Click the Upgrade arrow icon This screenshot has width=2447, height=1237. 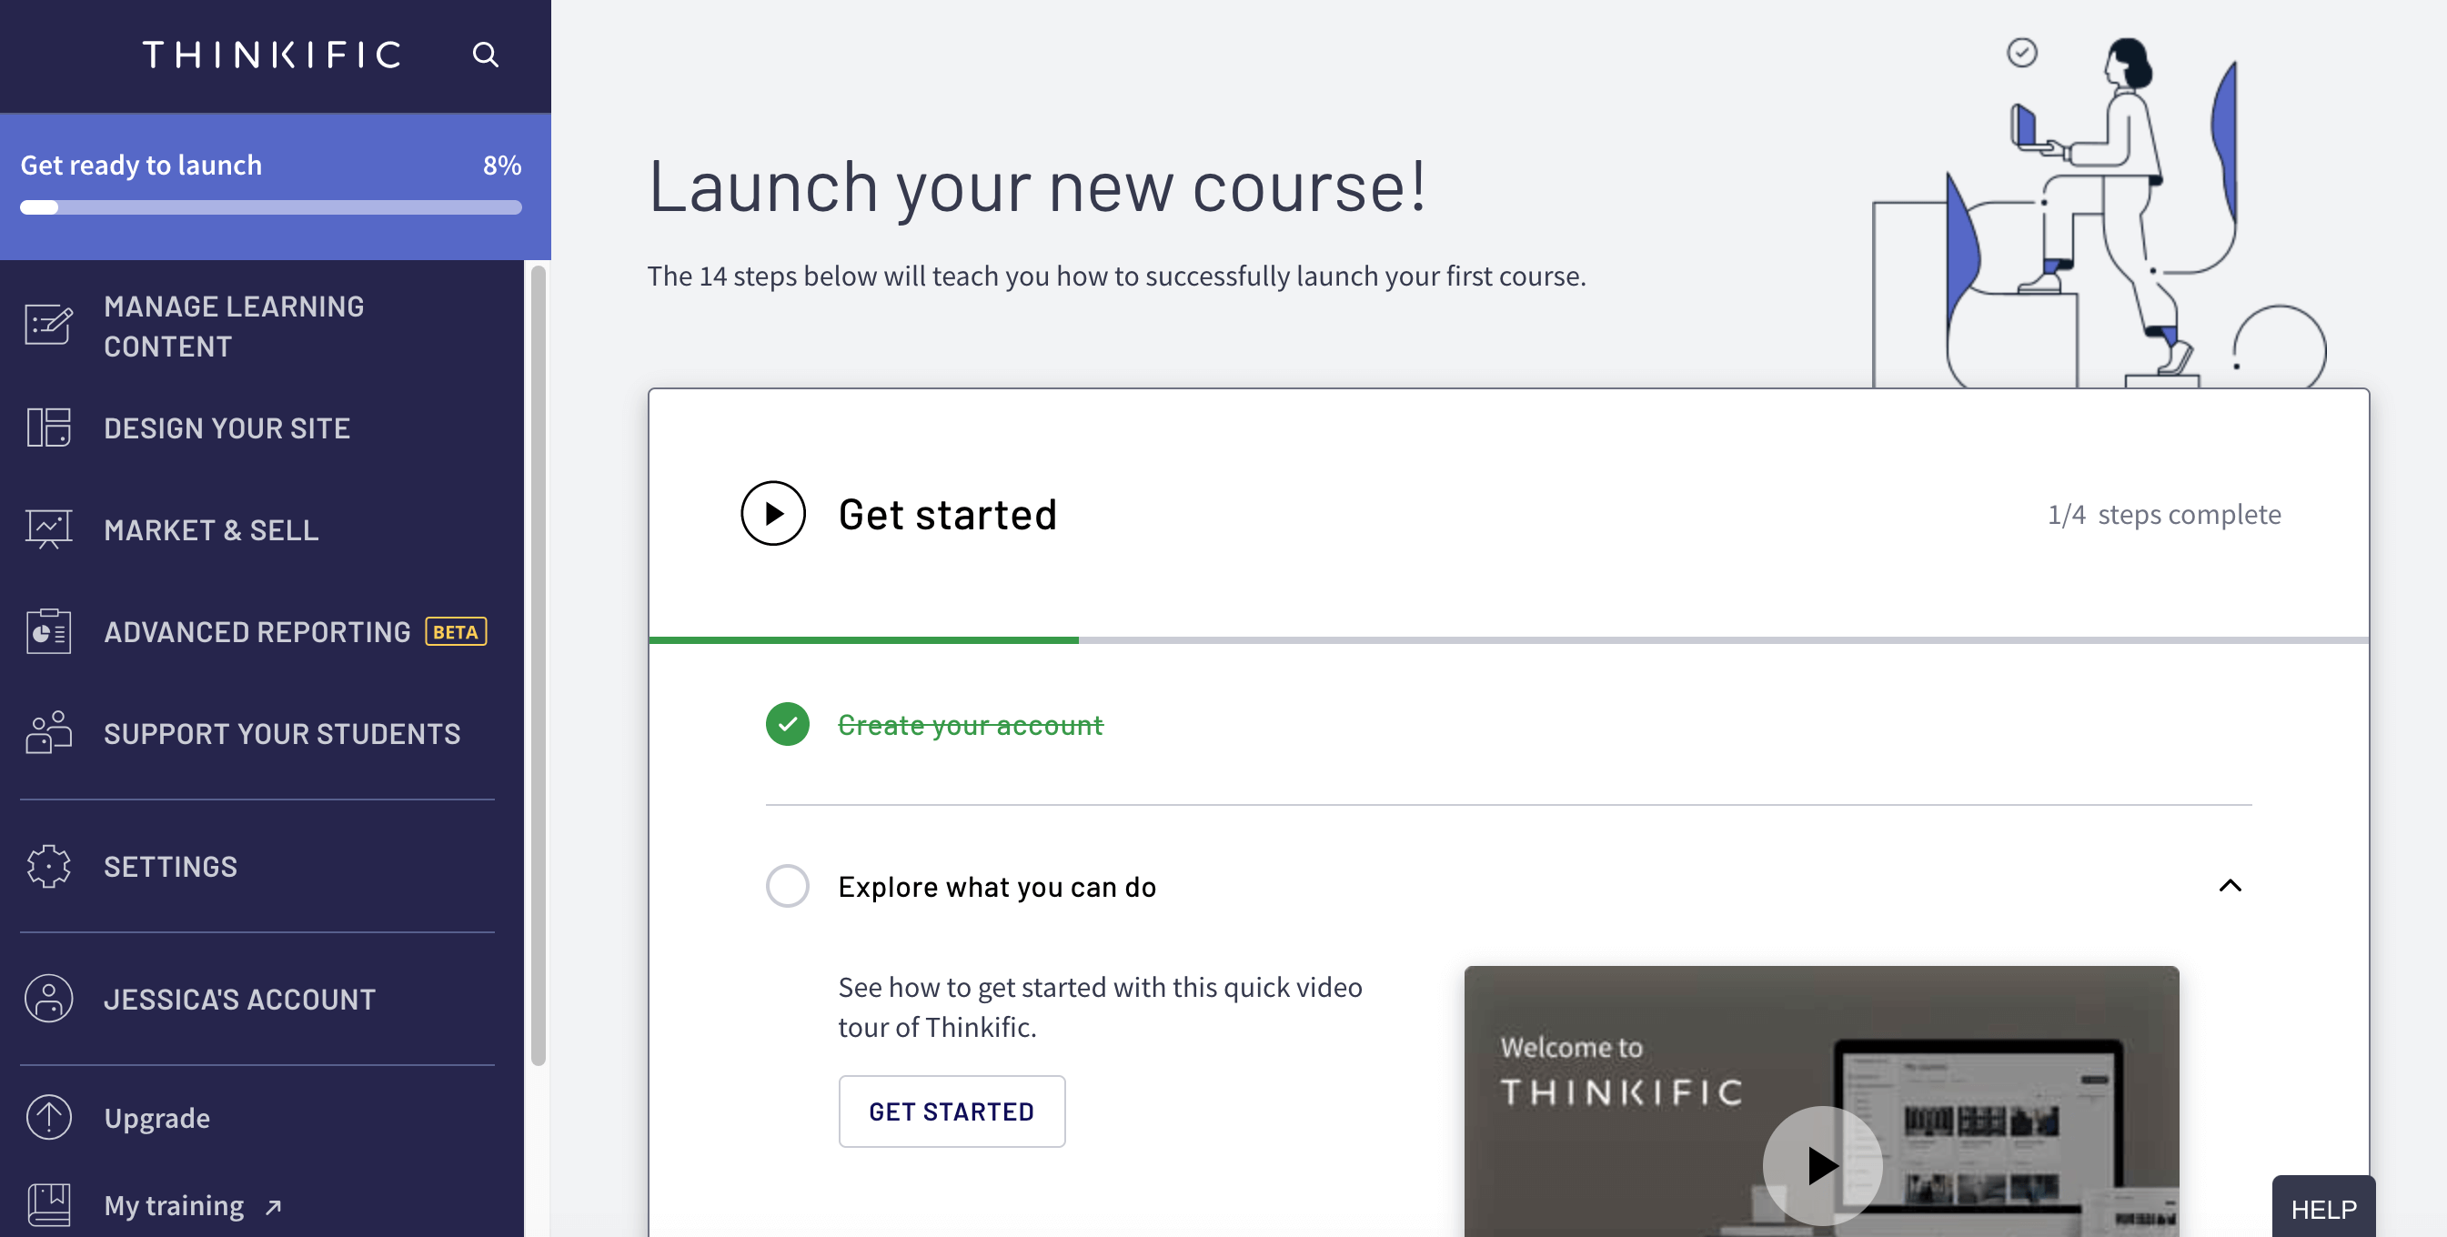48,1117
